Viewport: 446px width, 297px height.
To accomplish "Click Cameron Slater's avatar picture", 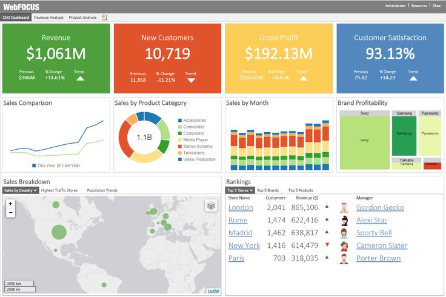I will pos(344,245).
